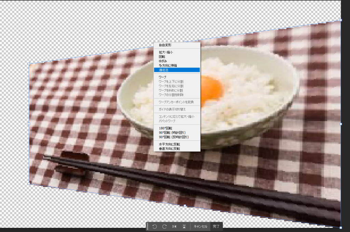
Task: Select 多方向に伸縮 in the menu
Action: pos(168,65)
